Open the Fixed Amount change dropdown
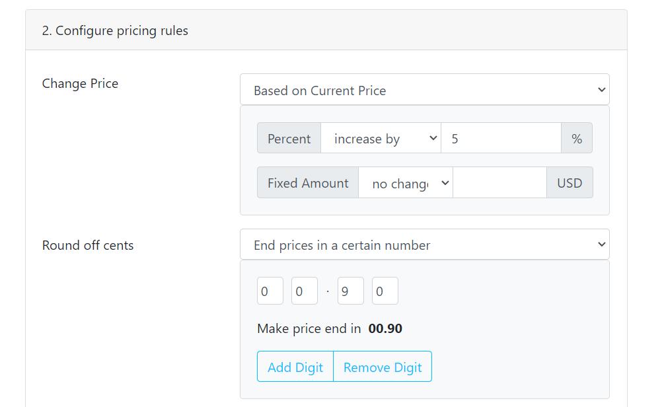This screenshot has height=407, width=664. click(x=405, y=183)
